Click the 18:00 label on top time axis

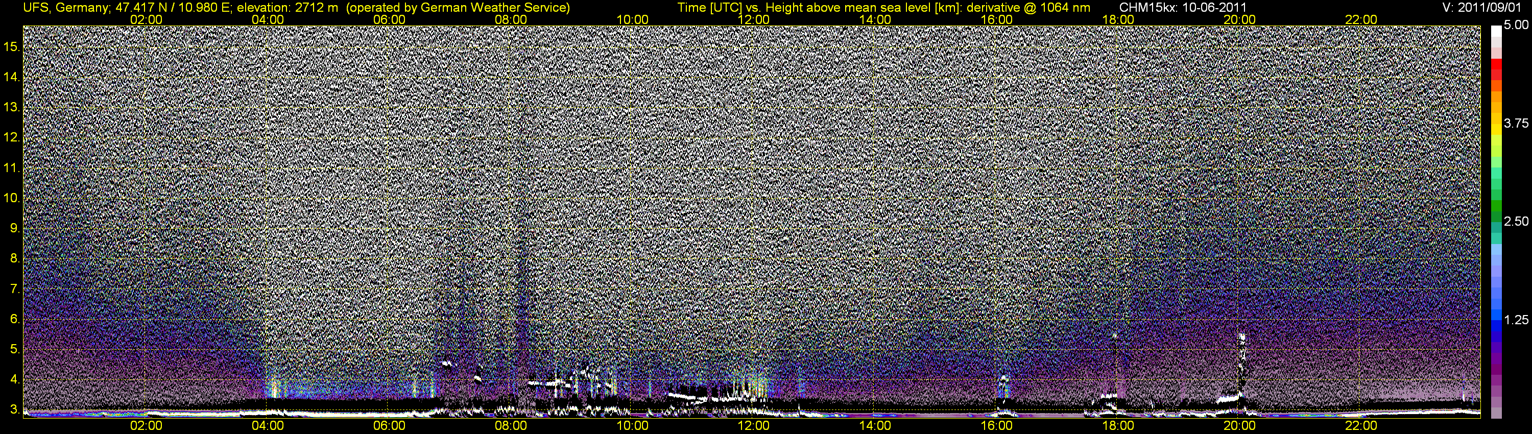[x=1118, y=19]
